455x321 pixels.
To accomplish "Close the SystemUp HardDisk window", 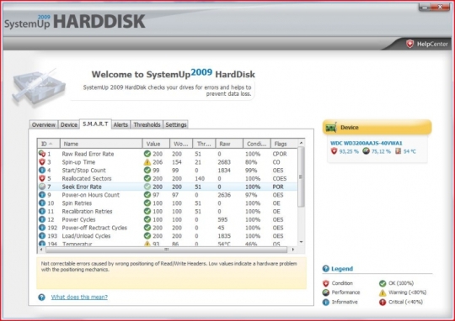I will pos(441,7).
